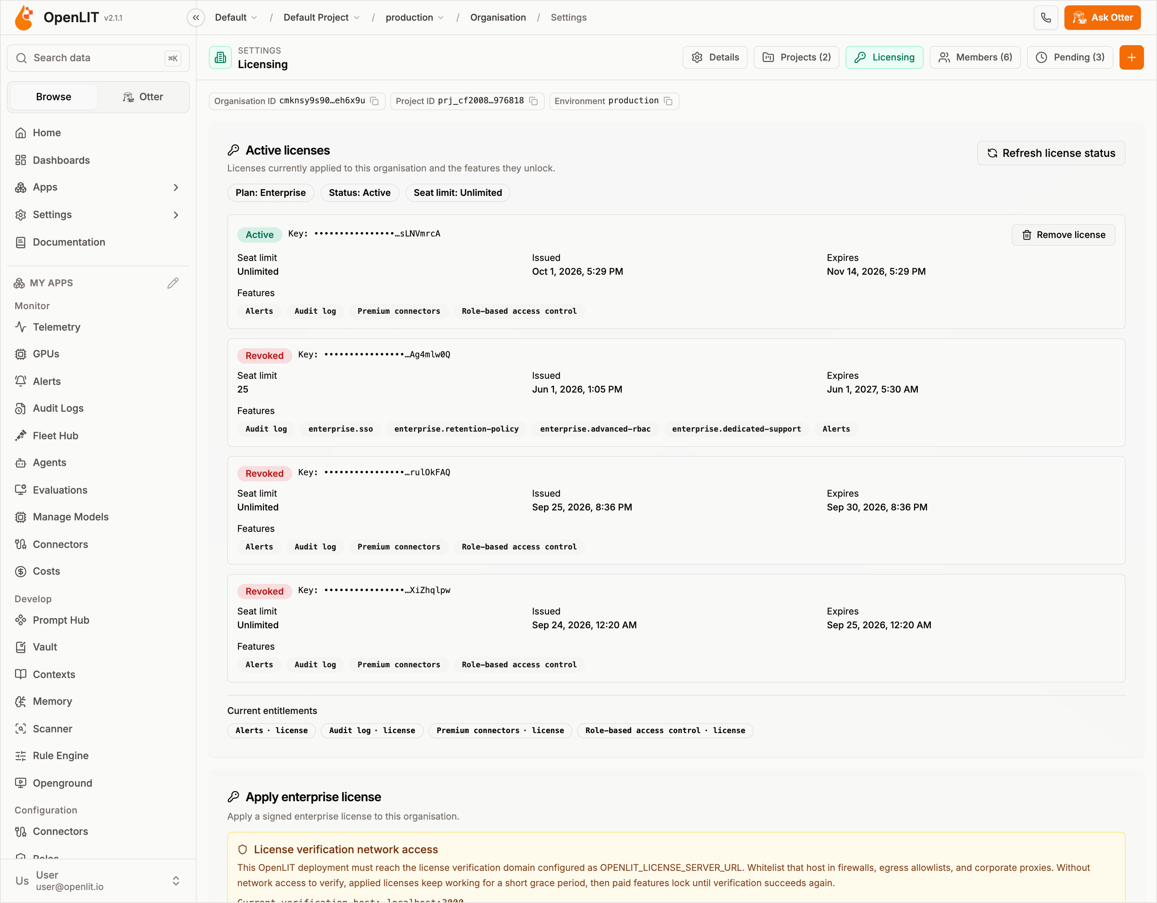The height and width of the screenshot is (903, 1157).
Task: Click the Ask Otter button
Action: [x=1102, y=18]
